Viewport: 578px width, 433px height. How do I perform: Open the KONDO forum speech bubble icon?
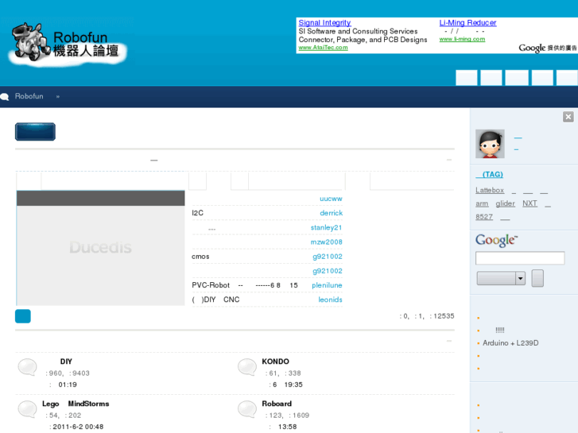(247, 367)
